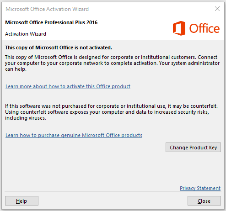
Task: Click the paragraph about corporate or institutional customers
Action: (112, 63)
